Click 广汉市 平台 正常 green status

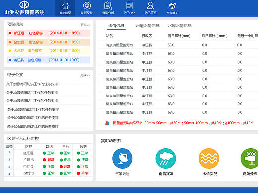65,160
